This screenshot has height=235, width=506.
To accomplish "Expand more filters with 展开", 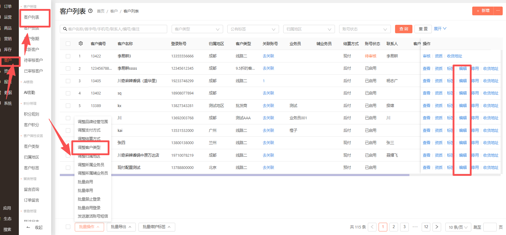I will tap(440, 29).
